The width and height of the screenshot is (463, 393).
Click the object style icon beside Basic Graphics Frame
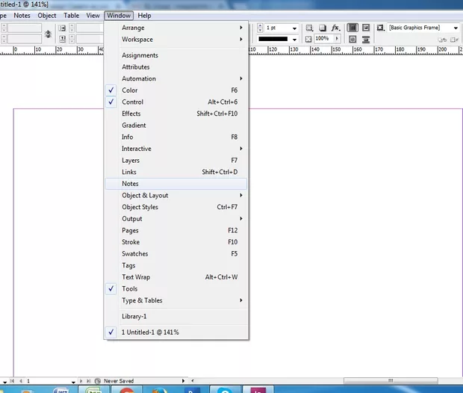click(380, 28)
